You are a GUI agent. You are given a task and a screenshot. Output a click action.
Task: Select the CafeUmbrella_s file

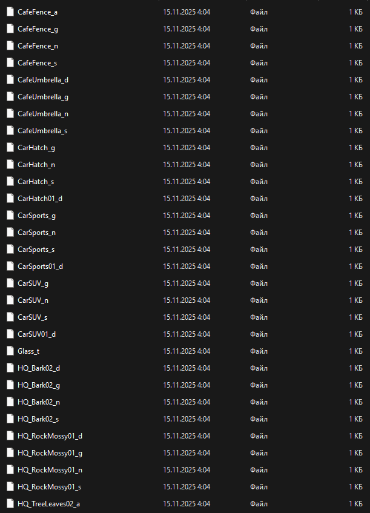tap(42, 130)
